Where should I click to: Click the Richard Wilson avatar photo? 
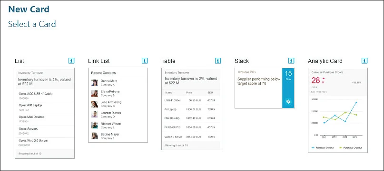pos(95,126)
